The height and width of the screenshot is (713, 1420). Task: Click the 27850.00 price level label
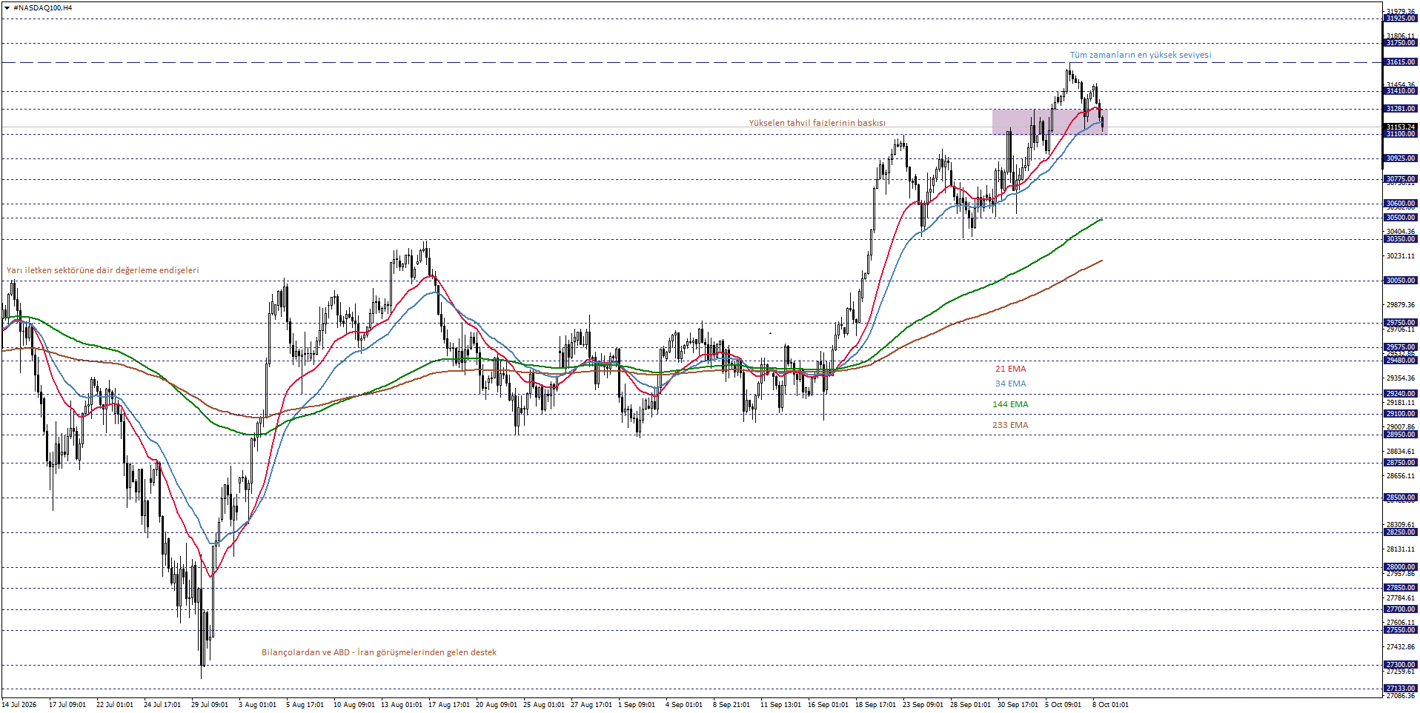[1400, 588]
